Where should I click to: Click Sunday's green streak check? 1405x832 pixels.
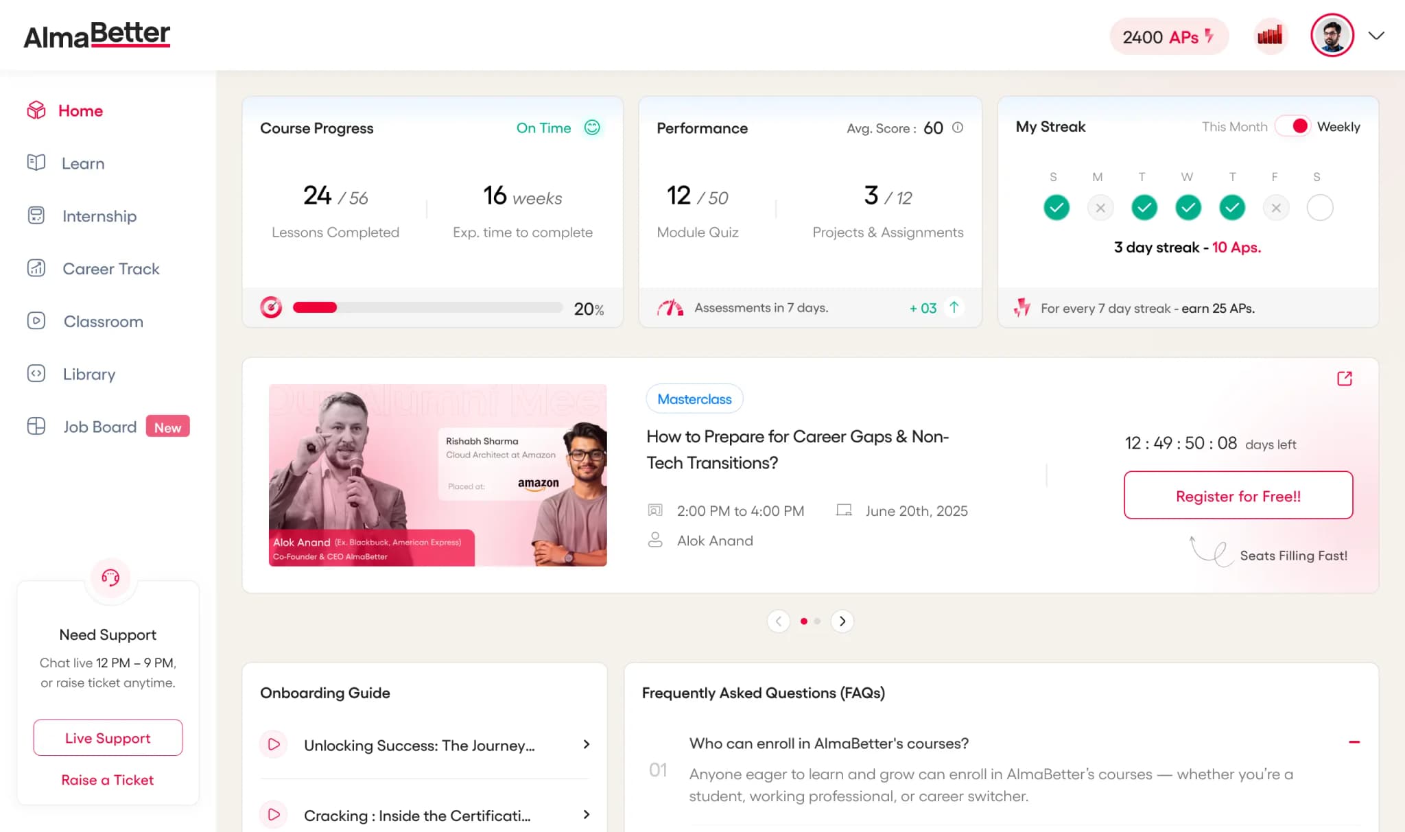pyautogui.click(x=1056, y=207)
